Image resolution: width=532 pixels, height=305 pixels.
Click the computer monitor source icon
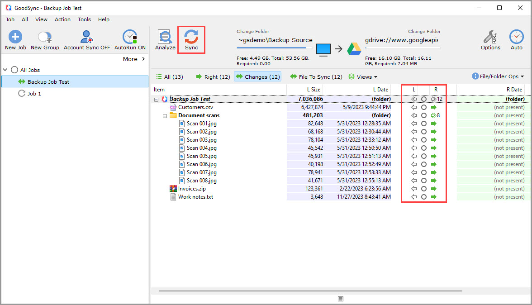323,49
